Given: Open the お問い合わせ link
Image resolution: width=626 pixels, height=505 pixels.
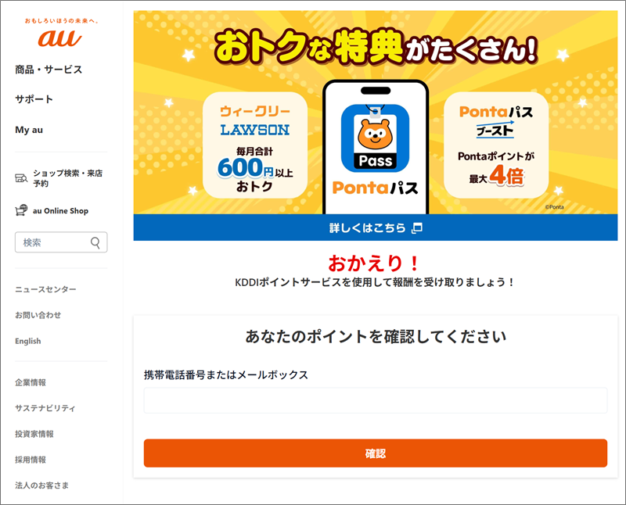Looking at the screenshot, I should pos(38,315).
